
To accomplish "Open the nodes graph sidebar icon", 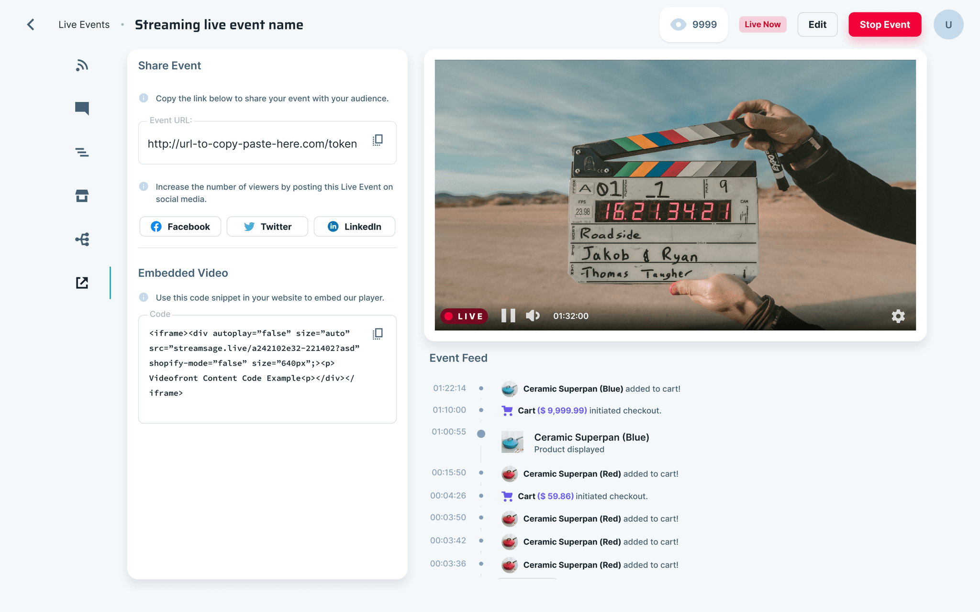I will (82, 239).
